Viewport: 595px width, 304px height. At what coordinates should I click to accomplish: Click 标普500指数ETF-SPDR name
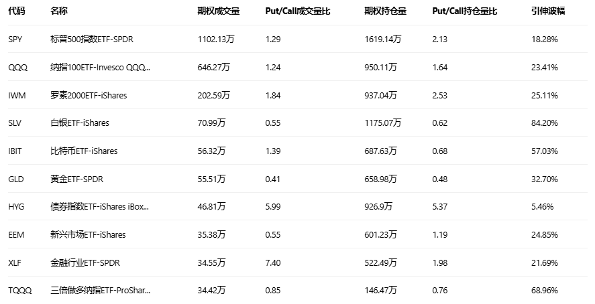point(92,40)
